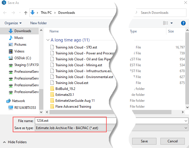
Task: Click the Network icon
Action: point(8,101)
